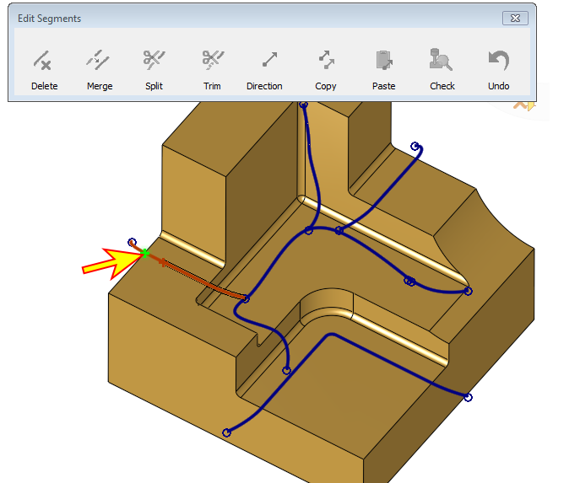The image size is (580, 483).
Task: Click the Paste clipboard icon
Action: tap(383, 69)
